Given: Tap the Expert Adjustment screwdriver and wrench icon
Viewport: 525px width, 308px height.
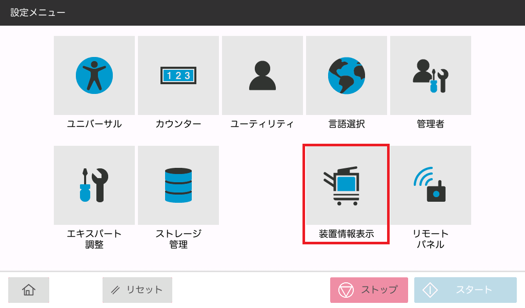Looking at the screenshot, I should pyautogui.click(x=94, y=185).
